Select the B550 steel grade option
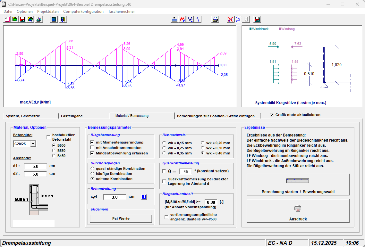Viewport: 365px width, 247px height. coord(54,151)
